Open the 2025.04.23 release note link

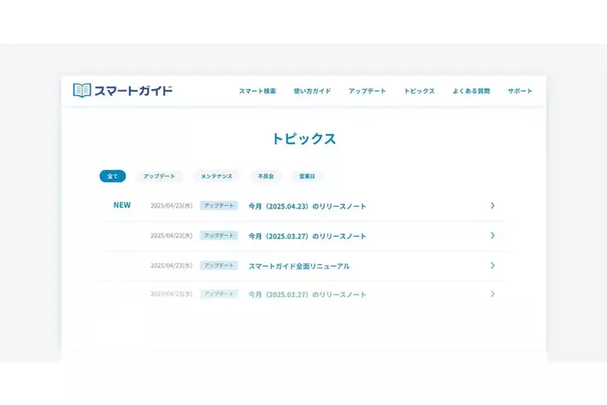coord(307,206)
